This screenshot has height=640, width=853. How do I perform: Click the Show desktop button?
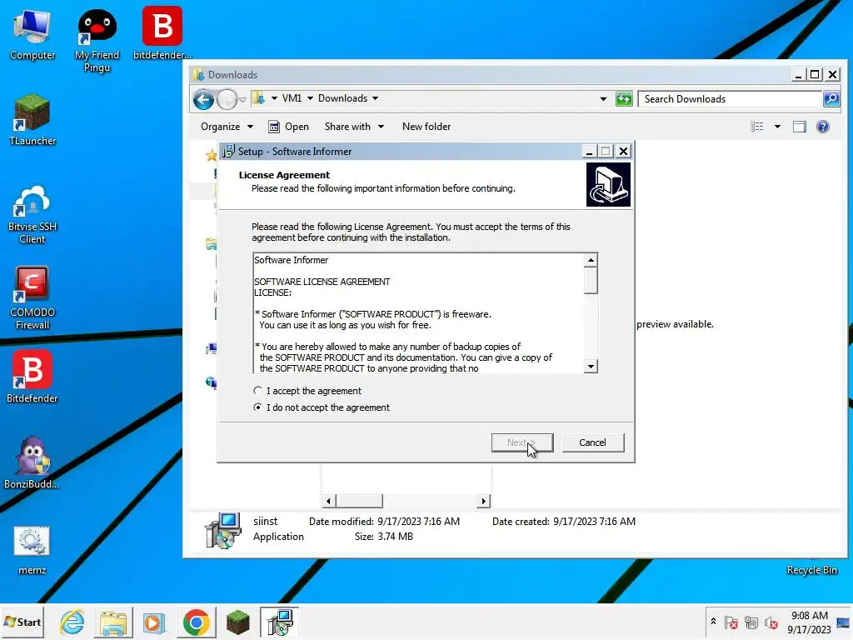pos(844,622)
